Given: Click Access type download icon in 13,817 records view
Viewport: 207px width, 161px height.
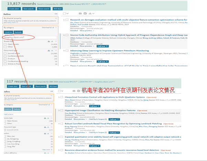Looking at the screenshot, I should pyautogui.click(x=52, y=41).
